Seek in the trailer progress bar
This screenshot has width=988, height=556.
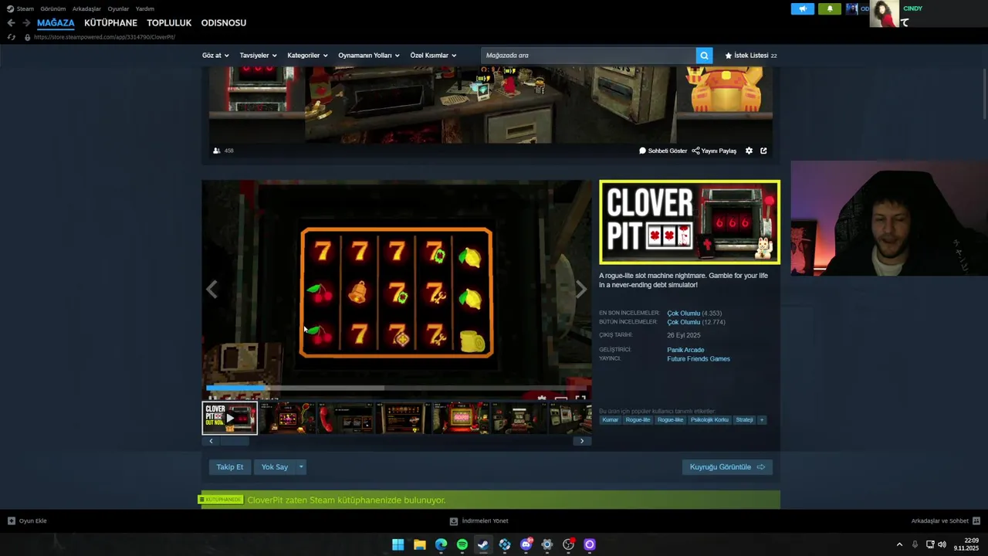point(397,388)
